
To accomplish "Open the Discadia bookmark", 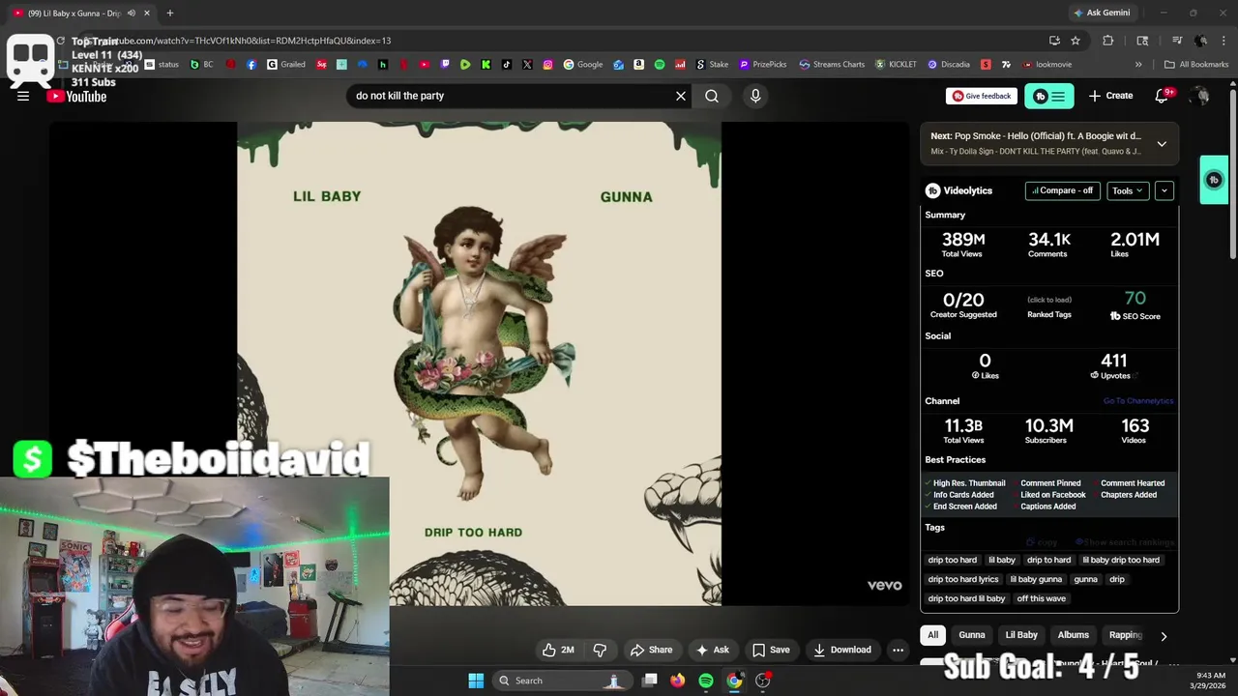I will pyautogui.click(x=949, y=65).
